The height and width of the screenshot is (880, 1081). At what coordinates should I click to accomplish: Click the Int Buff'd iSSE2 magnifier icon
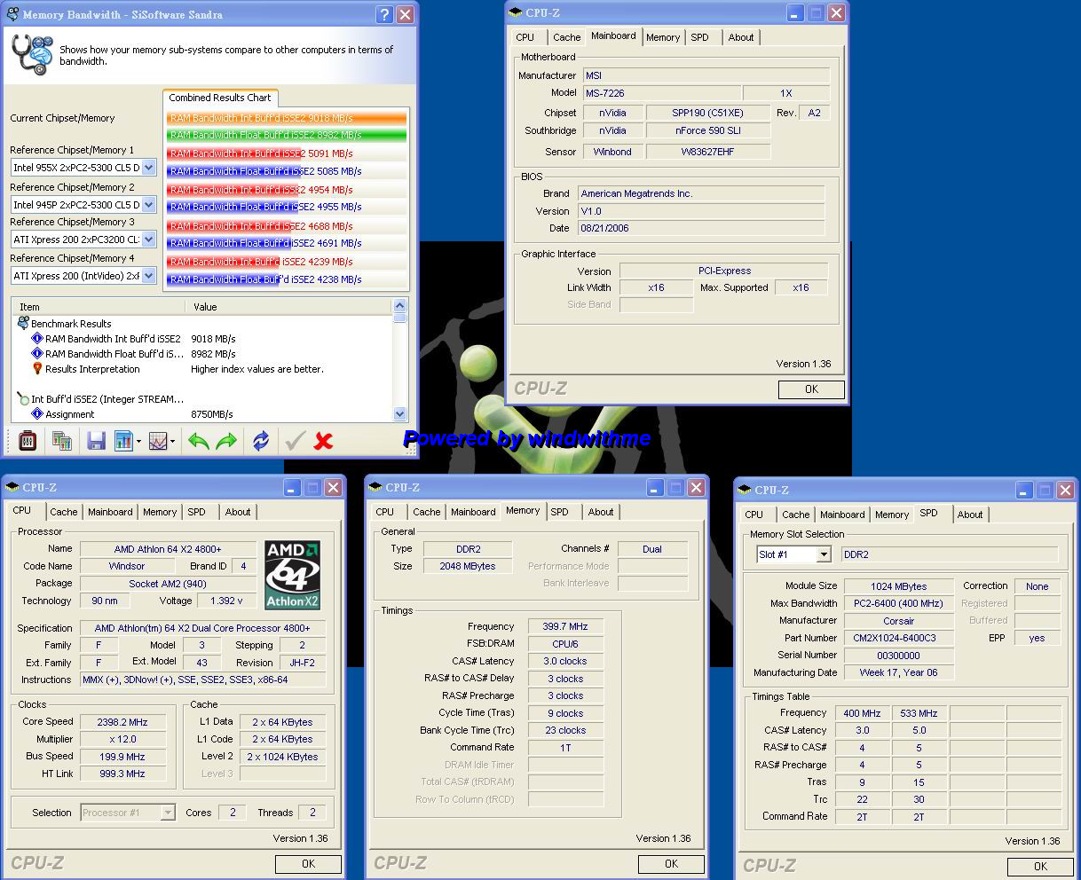point(23,399)
